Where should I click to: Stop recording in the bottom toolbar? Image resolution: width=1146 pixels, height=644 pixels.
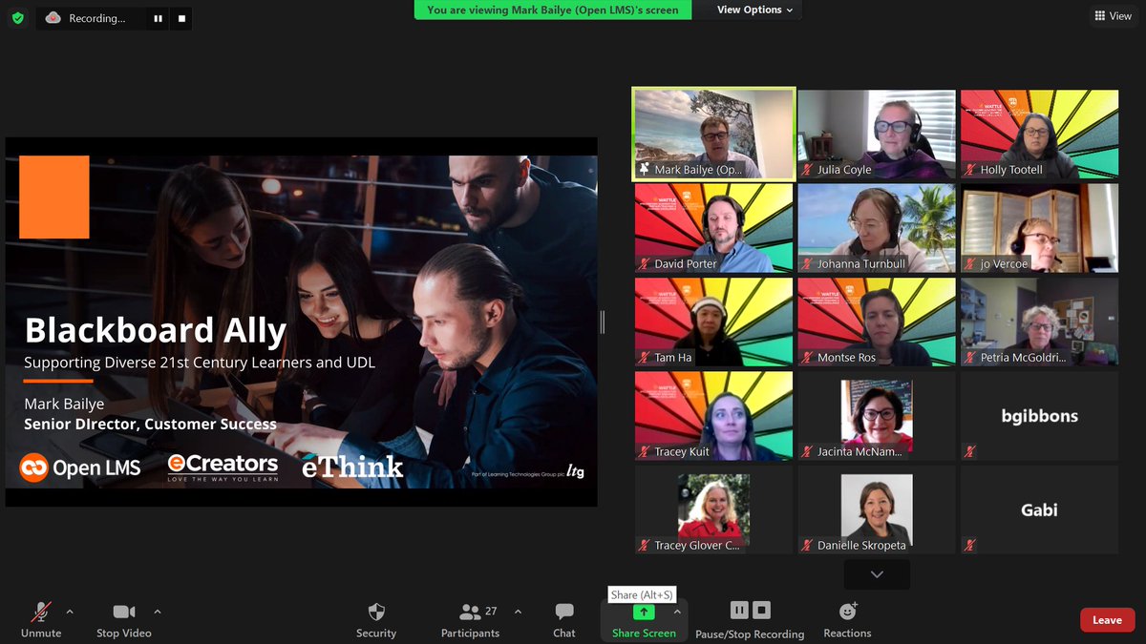(761, 610)
